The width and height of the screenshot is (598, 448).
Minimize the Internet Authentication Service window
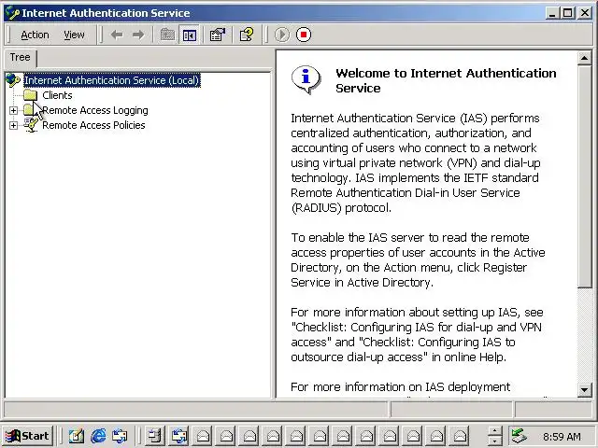pyautogui.click(x=552, y=13)
